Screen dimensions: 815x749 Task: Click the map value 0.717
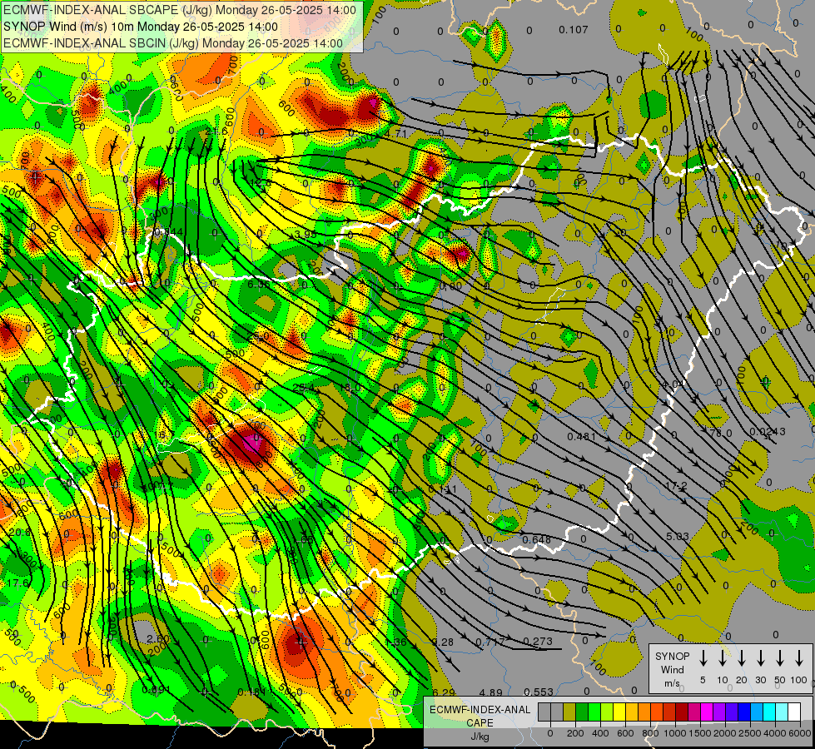(490, 642)
